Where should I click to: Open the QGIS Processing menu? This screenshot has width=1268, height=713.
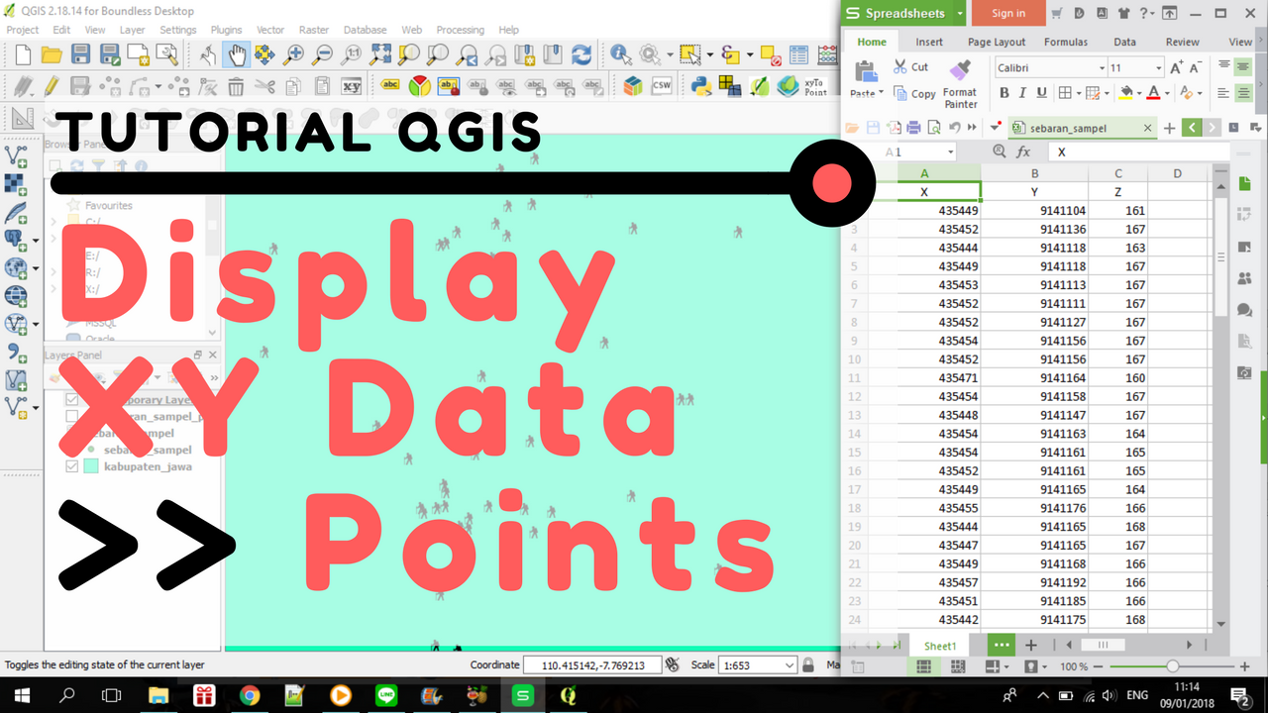pos(460,30)
